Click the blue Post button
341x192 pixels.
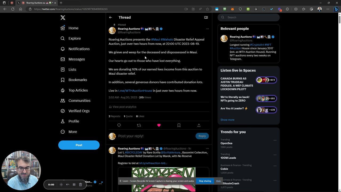[79, 145]
